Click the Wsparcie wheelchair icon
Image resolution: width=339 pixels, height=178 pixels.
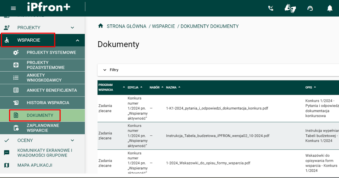(7, 40)
